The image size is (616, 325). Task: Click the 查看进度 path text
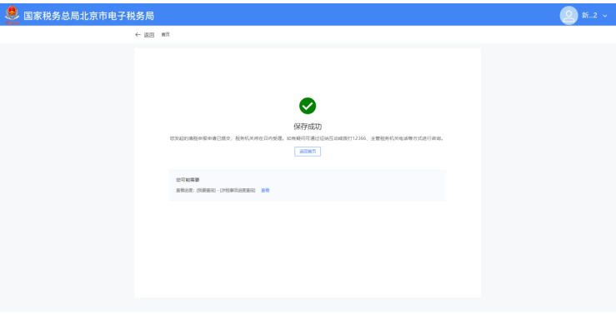coord(185,190)
